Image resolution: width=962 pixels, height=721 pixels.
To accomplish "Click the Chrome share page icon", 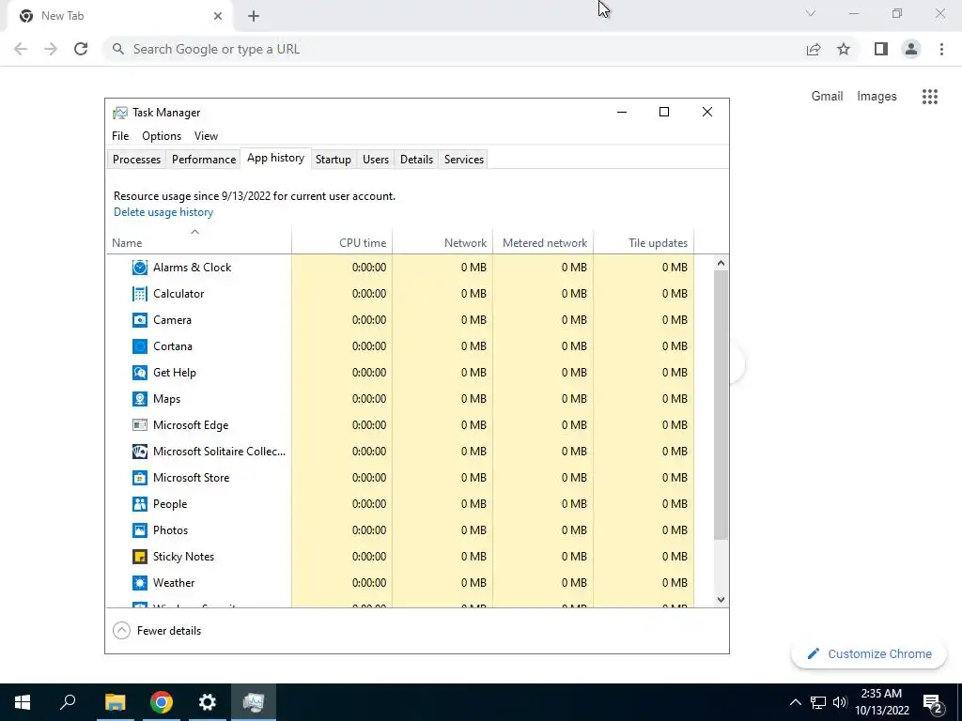I will point(814,49).
